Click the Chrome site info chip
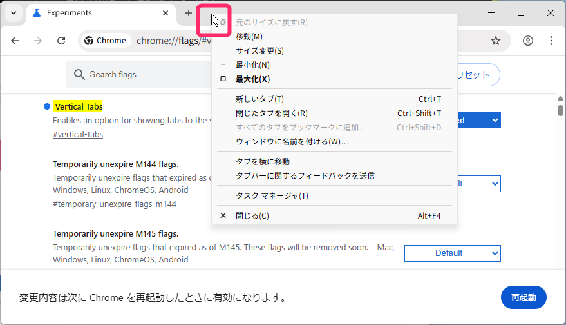 coord(106,41)
